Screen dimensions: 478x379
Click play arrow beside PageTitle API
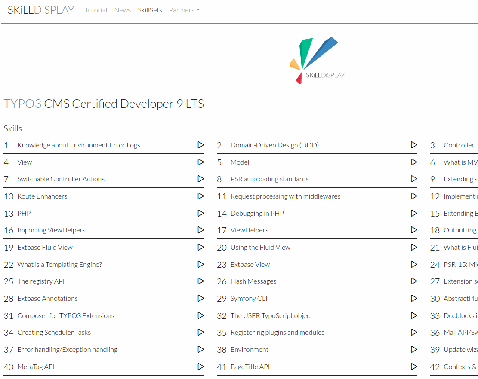(x=413, y=367)
